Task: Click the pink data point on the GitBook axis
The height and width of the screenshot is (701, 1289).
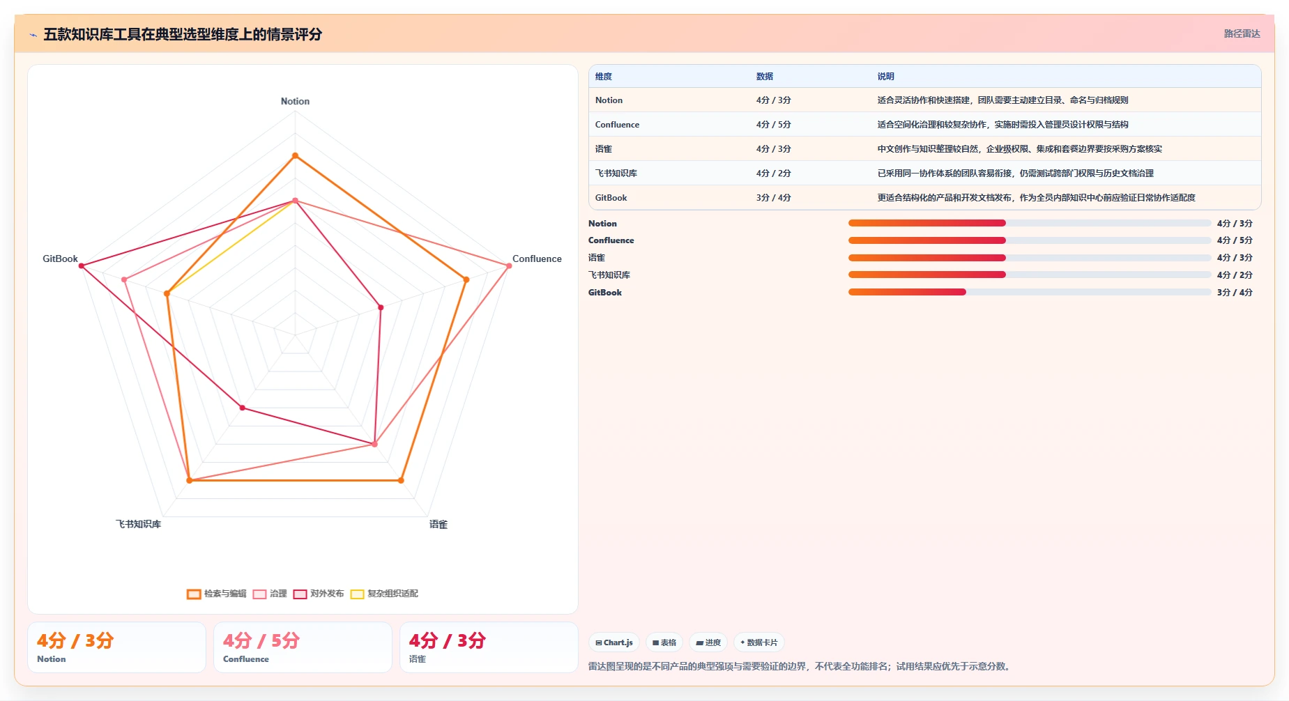Action: [x=124, y=279]
